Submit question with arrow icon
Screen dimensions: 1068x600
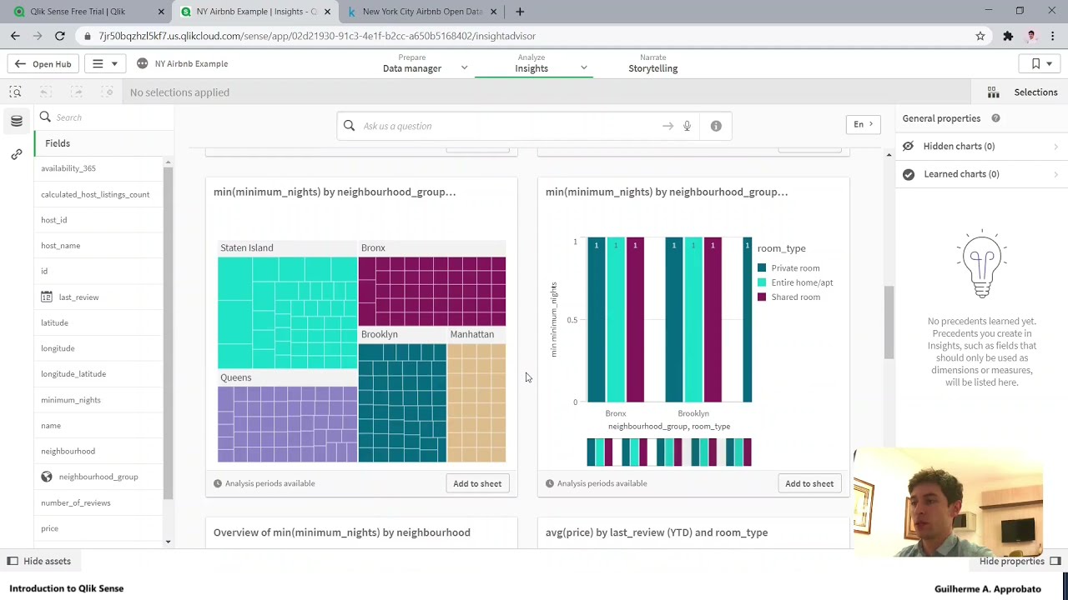click(x=667, y=126)
